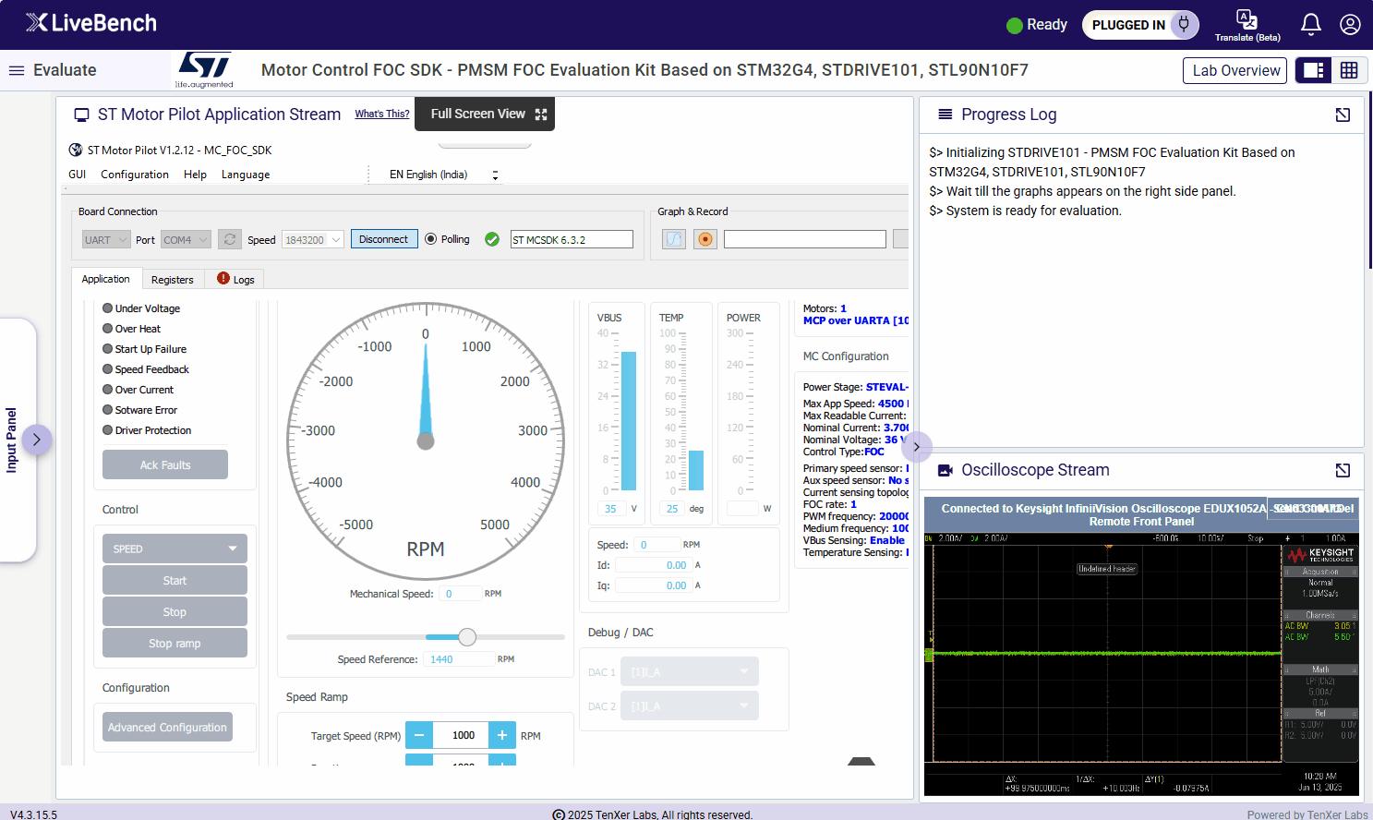Open the SPEED control mode dropdown
The width and height of the screenshot is (1373, 820).
pos(175,549)
